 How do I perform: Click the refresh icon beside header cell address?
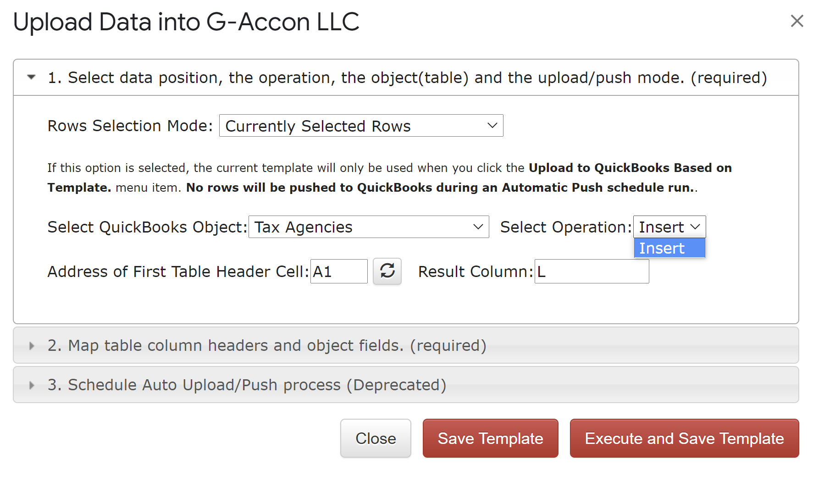pyautogui.click(x=387, y=271)
